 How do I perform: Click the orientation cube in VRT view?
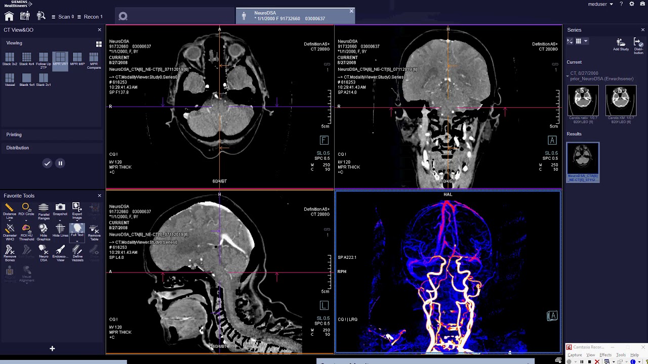coord(552,316)
